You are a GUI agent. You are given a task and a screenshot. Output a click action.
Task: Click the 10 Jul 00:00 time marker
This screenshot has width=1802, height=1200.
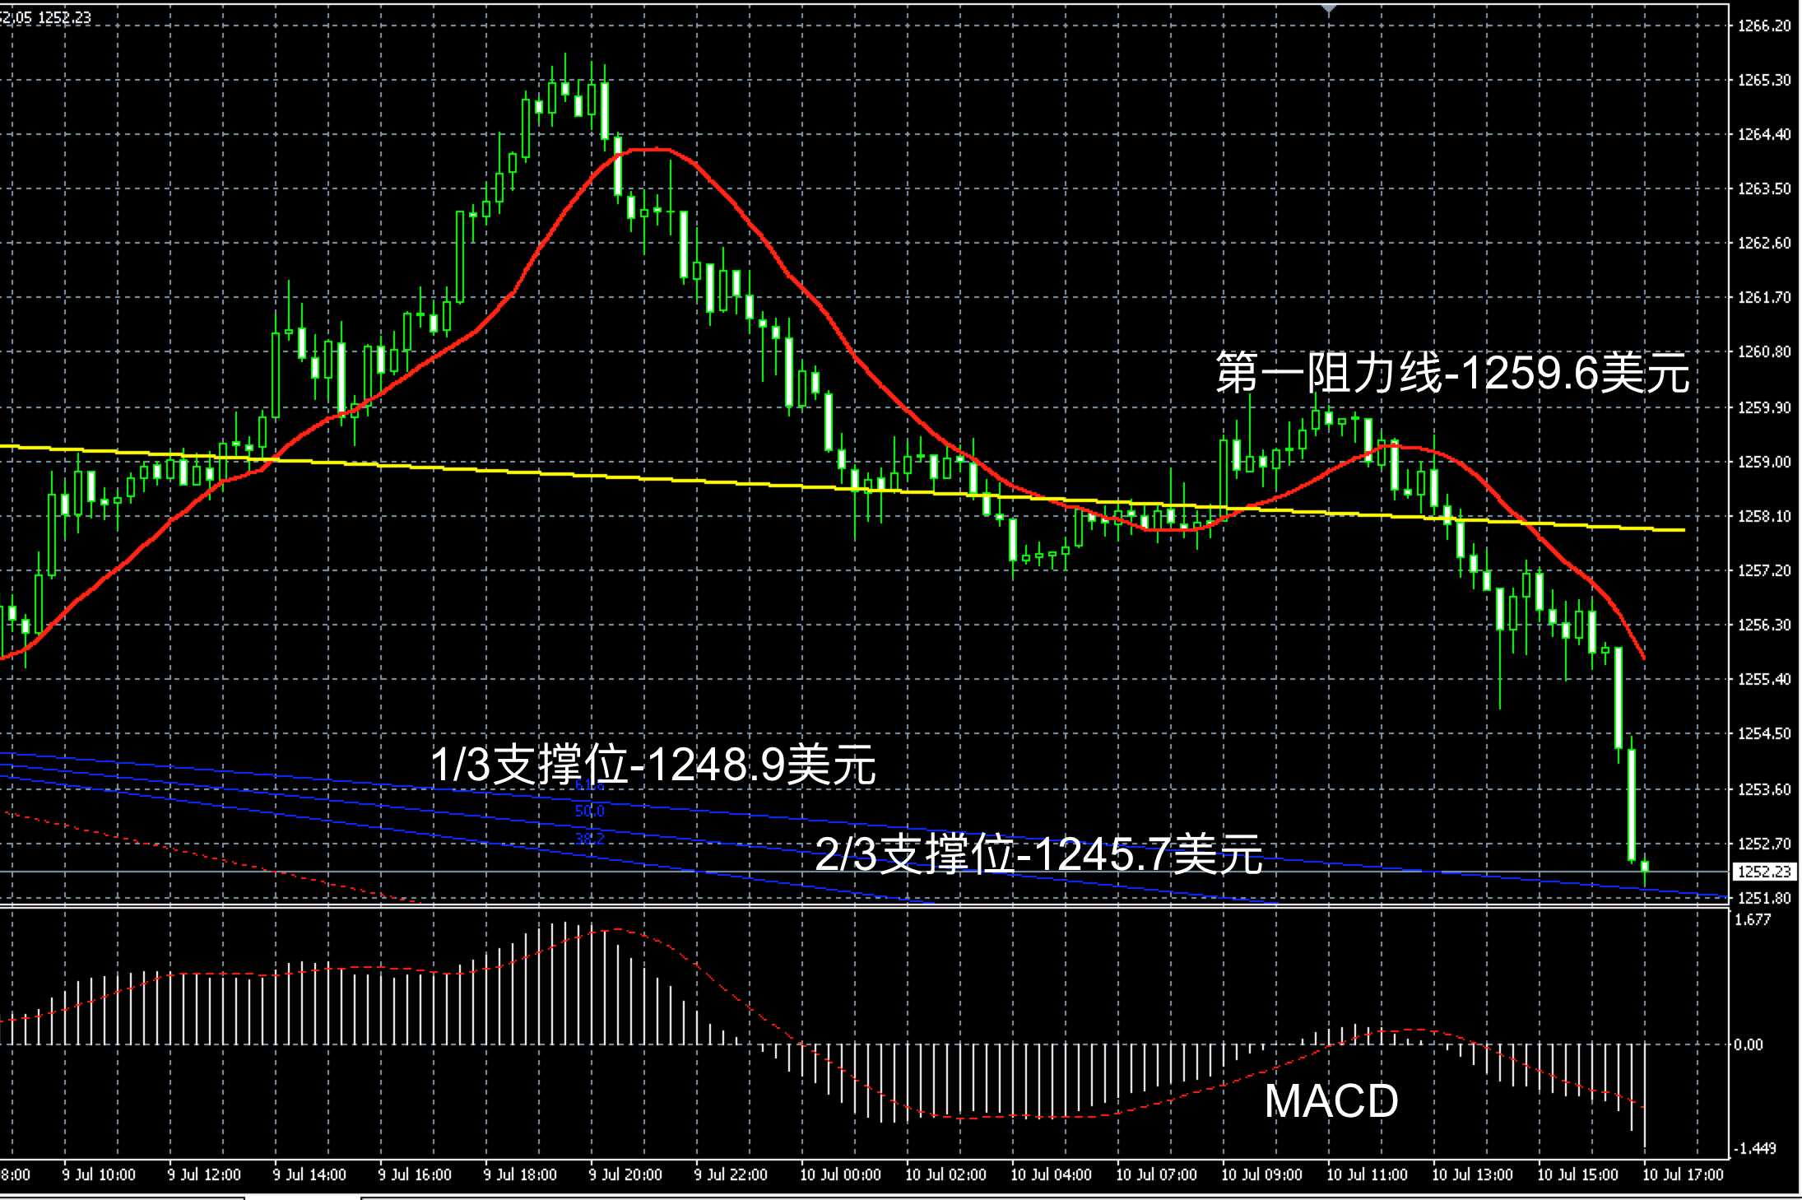pos(840,1174)
